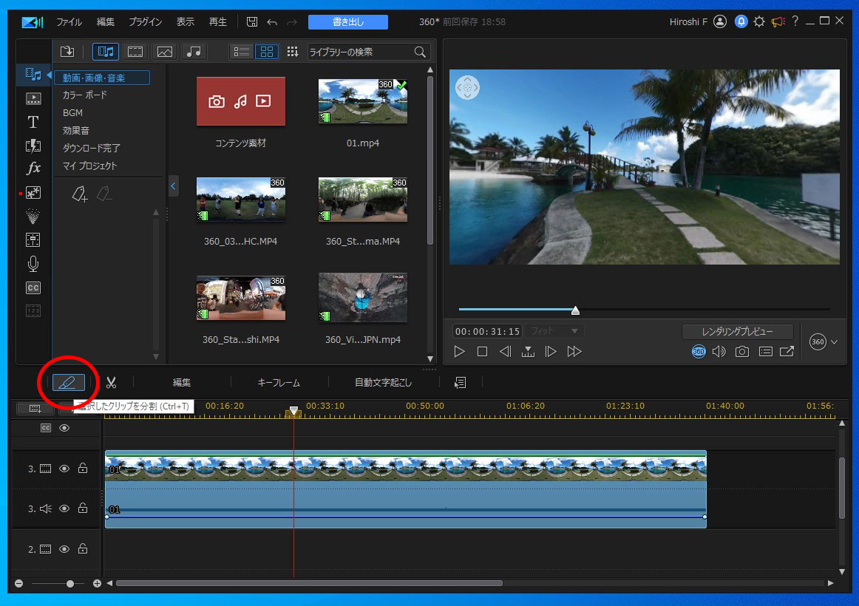The width and height of the screenshot is (859, 606).
Task: Select the 01.mp4 thumbnail in library
Action: click(x=362, y=102)
